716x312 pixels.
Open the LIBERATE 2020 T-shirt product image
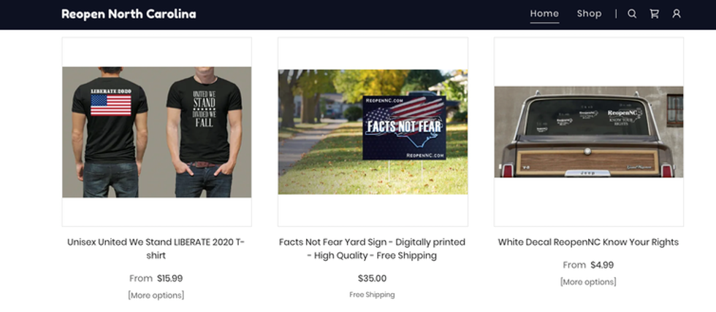pos(156,132)
